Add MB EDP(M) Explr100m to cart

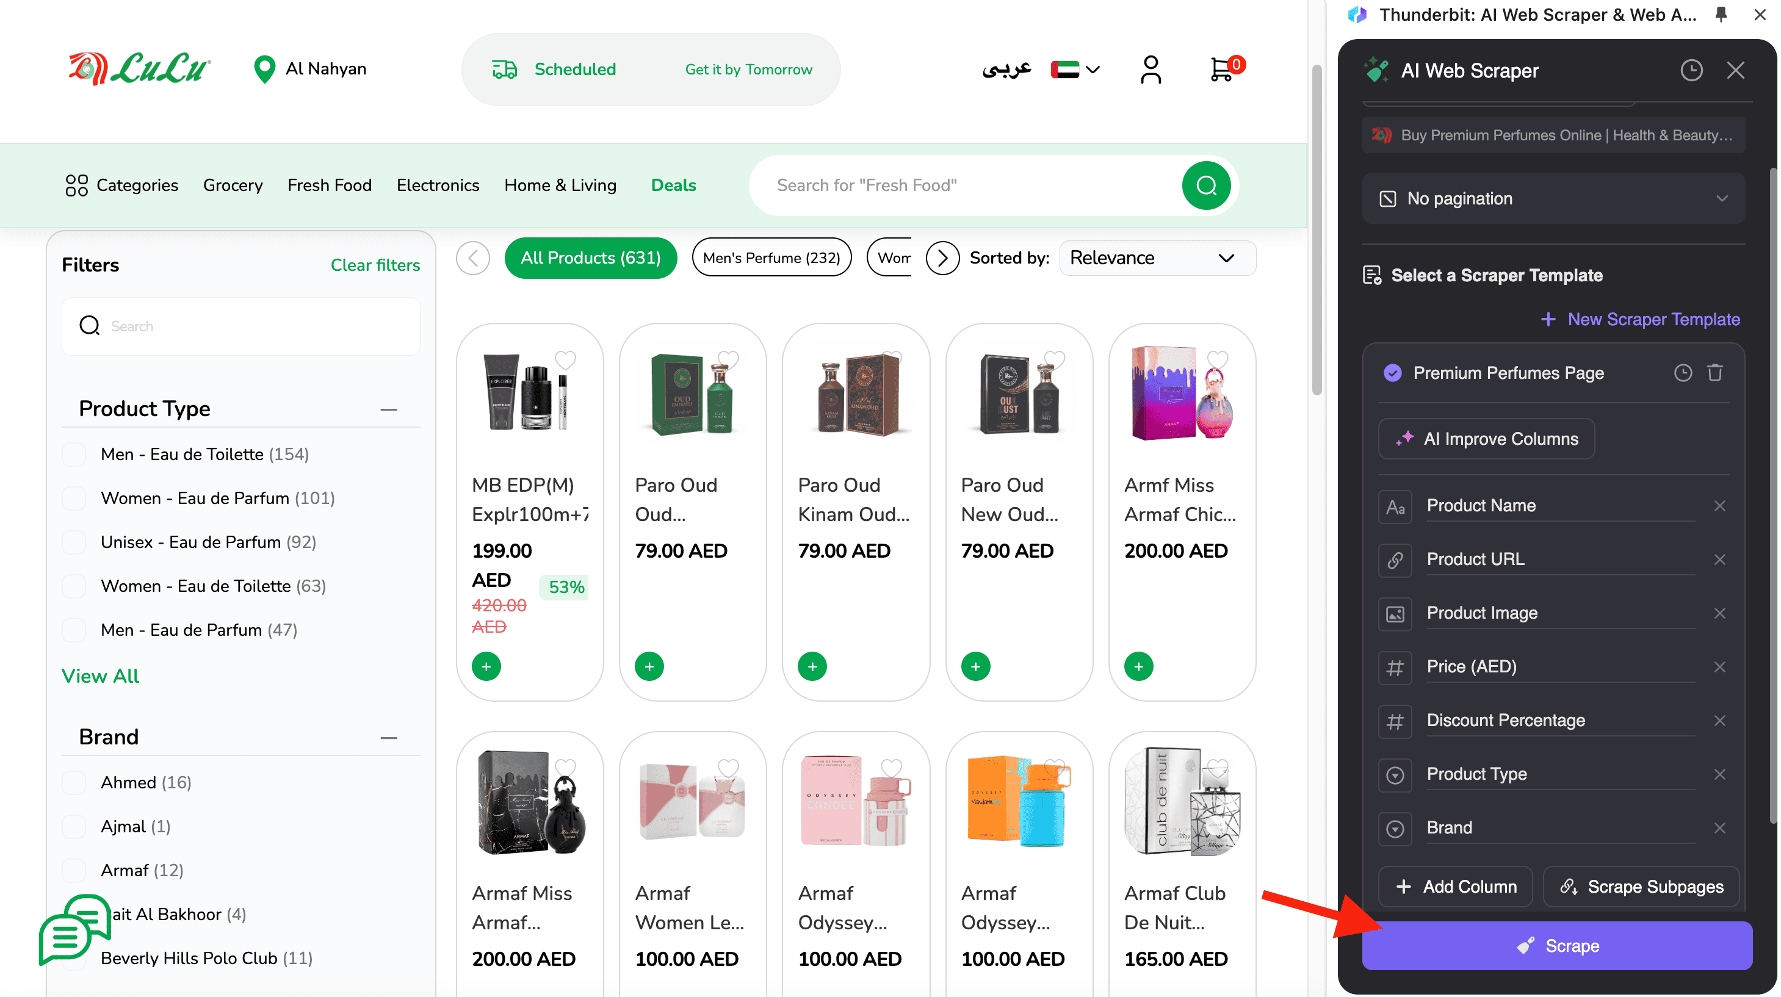[486, 666]
